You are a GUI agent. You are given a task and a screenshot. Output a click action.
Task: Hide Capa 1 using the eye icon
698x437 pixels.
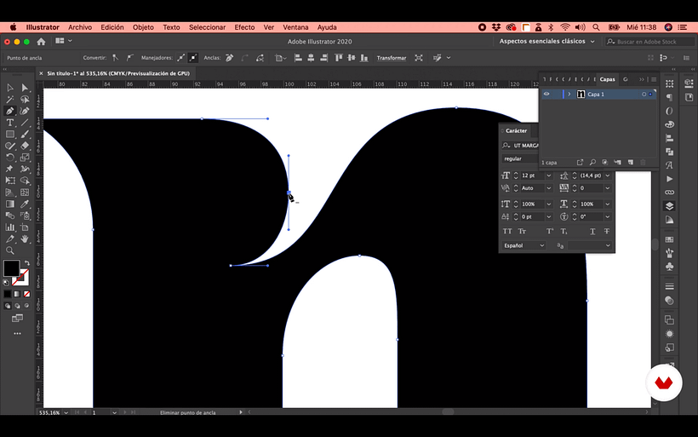click(x=547, y=94)
